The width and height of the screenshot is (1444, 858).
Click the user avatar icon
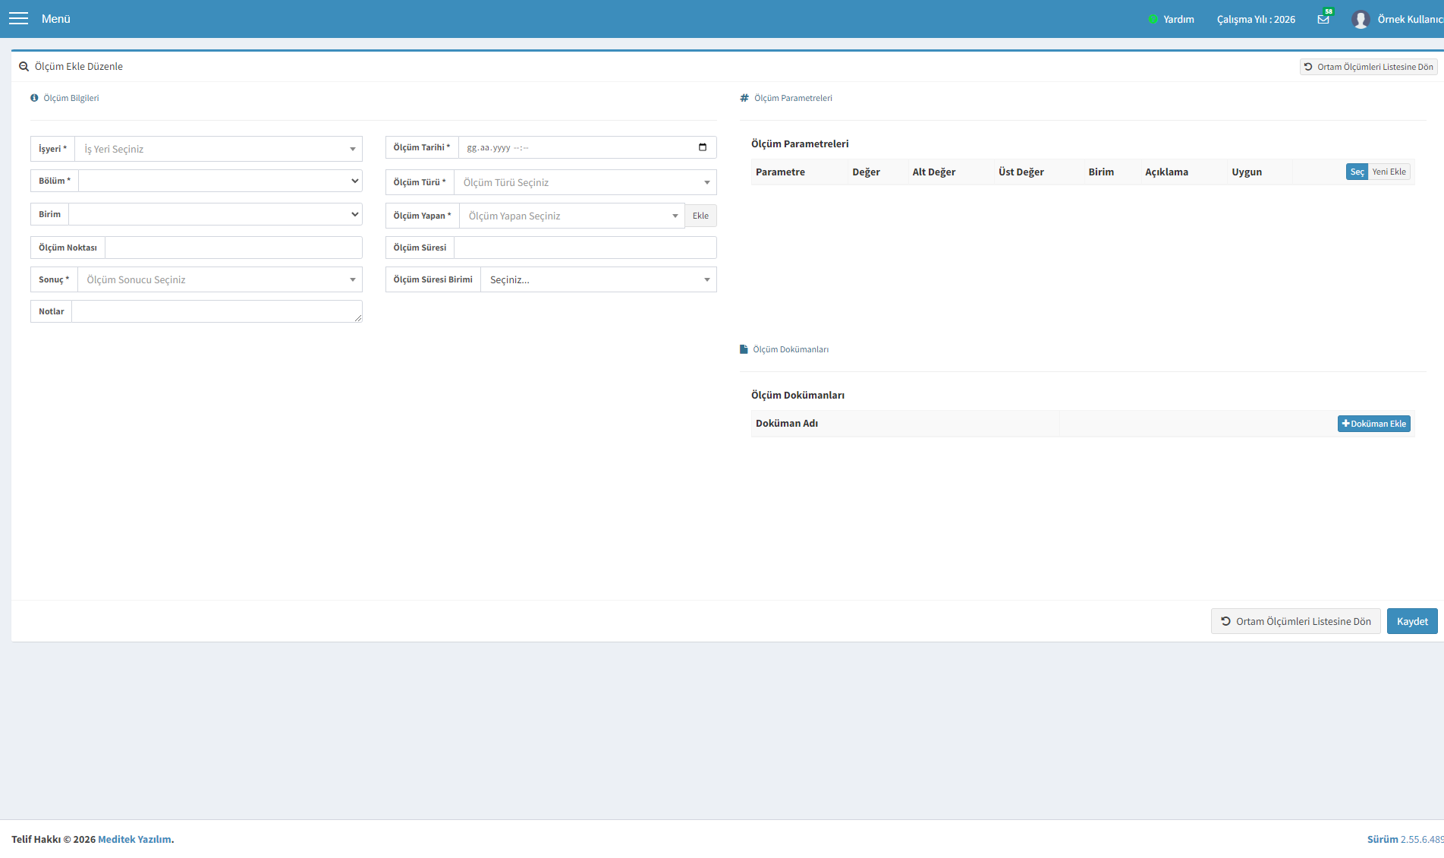1361,19
